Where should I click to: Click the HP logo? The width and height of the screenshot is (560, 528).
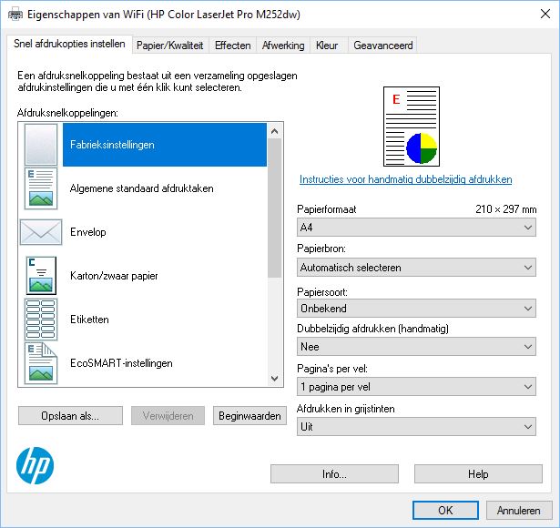(x=35, y=465)
